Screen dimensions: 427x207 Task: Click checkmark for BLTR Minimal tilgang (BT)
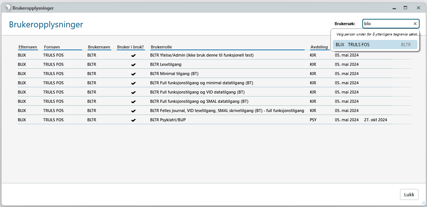click(x=133, y=74)
